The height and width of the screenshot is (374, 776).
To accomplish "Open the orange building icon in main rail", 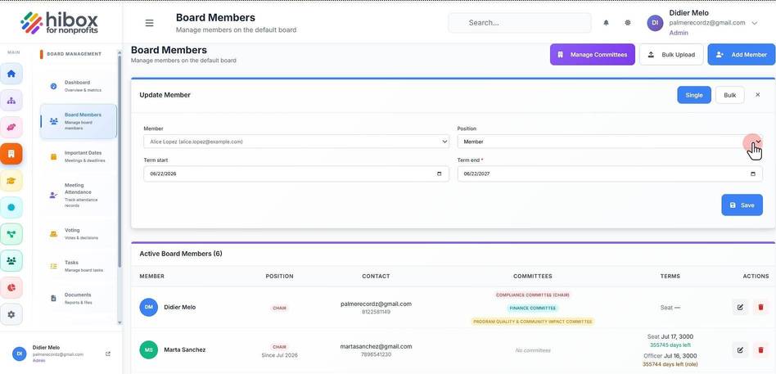I will click(11, 154).
